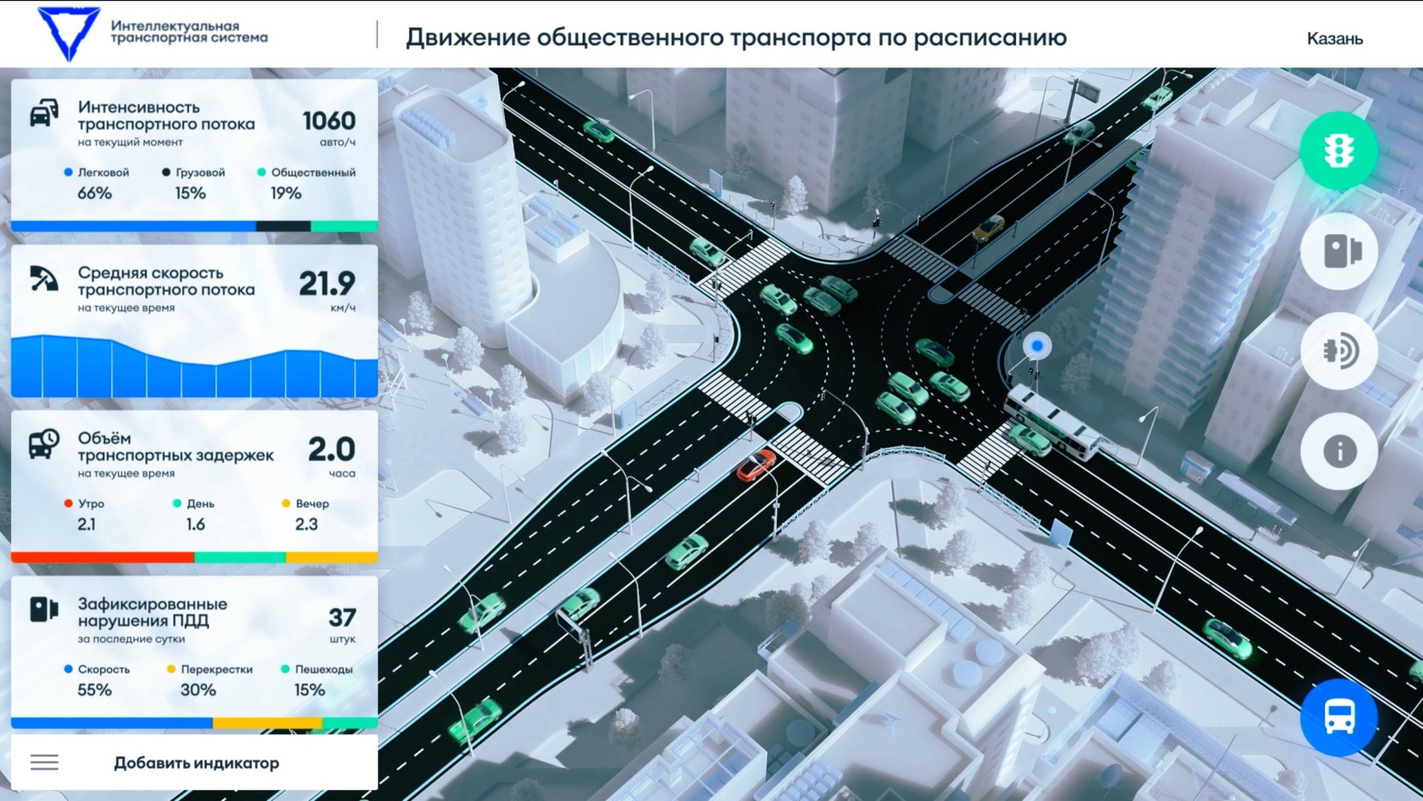Screen dimensions: 1423x801
Task: Click the blue location marker on map
Action: click(x=1037, y=346)
